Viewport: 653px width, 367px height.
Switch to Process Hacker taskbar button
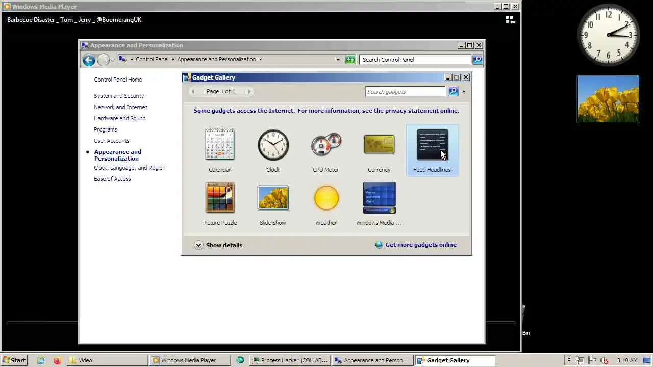coord(290,360)
